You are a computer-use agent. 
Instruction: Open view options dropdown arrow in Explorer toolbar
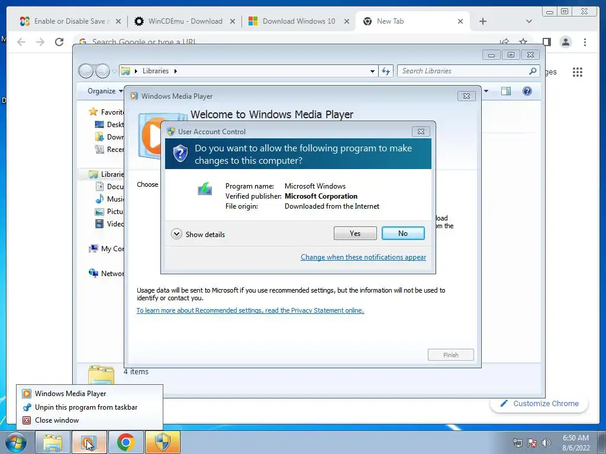(x=486, y=91)
